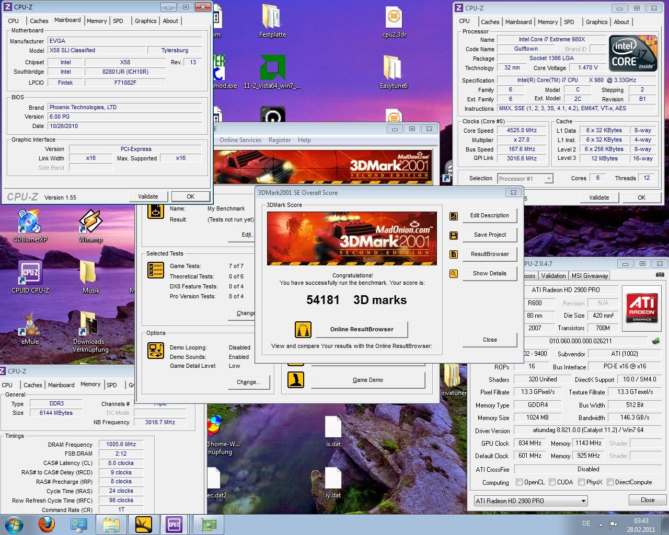Image resolution: width=669 pixels, height=535 pixels.
Task: Click the Close button in GPU-Z
Action: 648,500
